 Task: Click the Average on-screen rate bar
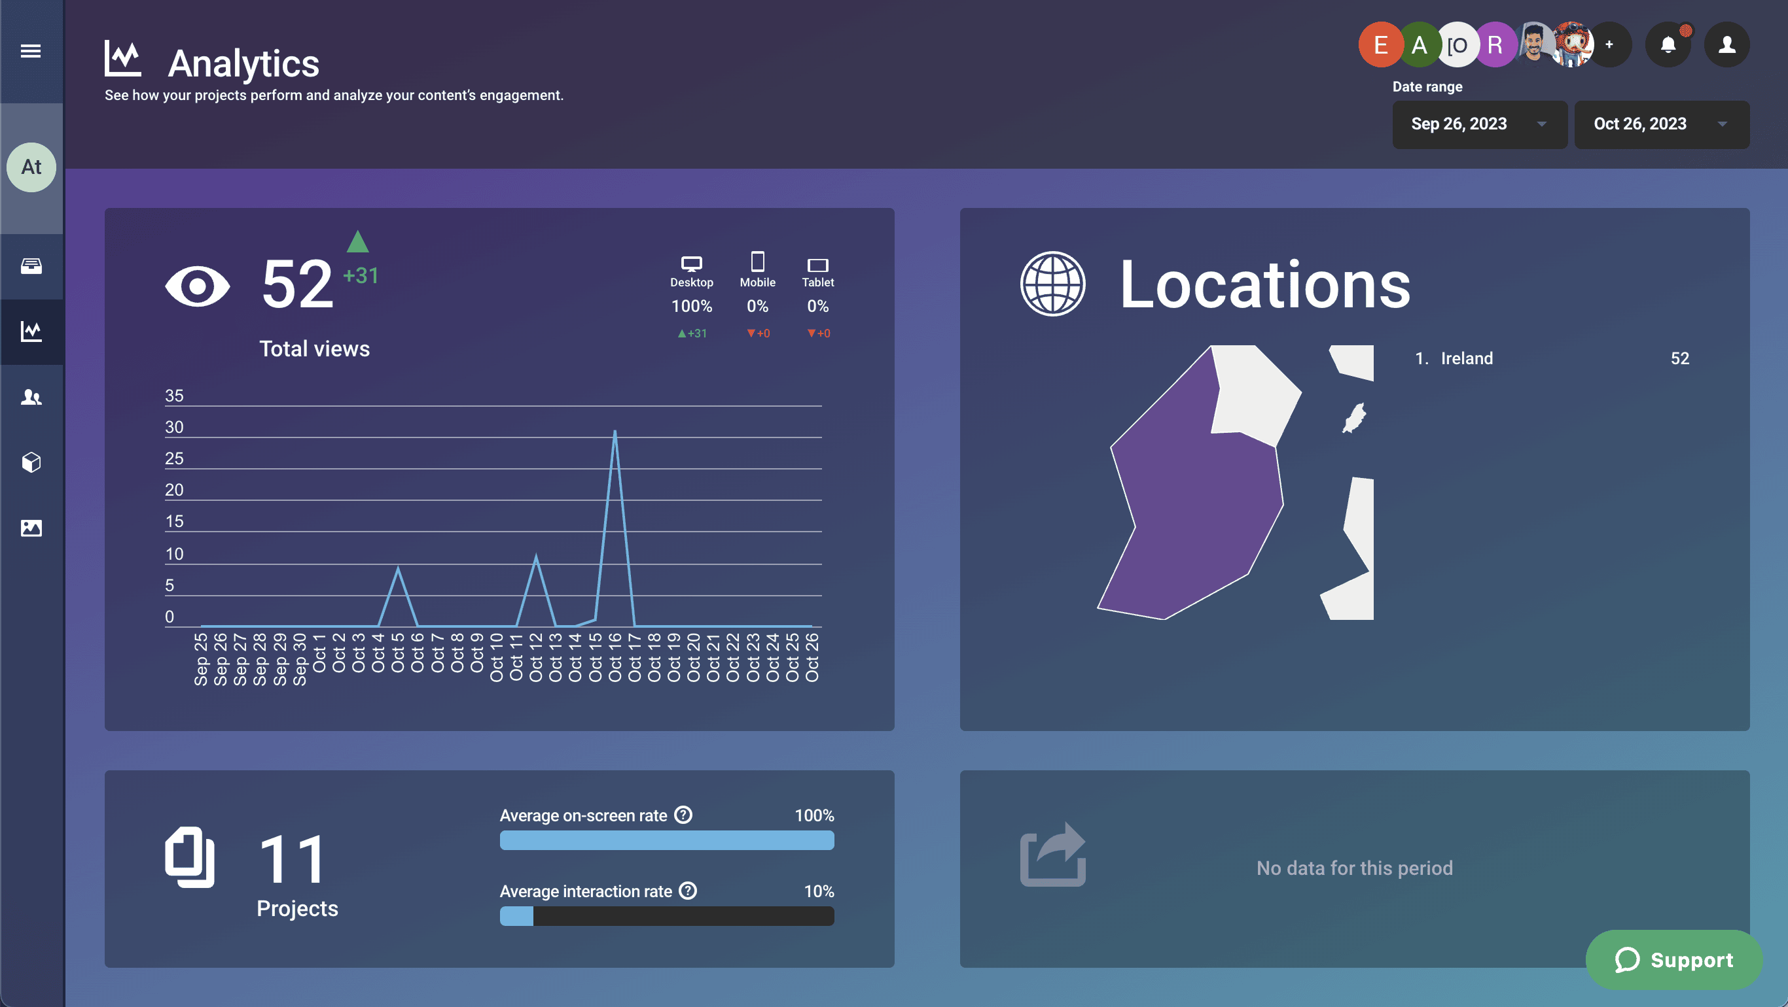[666, 840]
